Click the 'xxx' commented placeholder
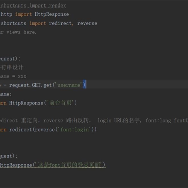188x188 pixels. [22, 76]
